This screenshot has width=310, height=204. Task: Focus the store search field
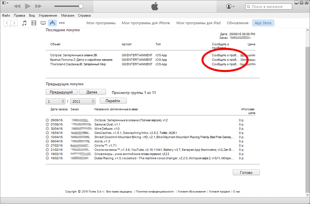click(x=269, y=6)
